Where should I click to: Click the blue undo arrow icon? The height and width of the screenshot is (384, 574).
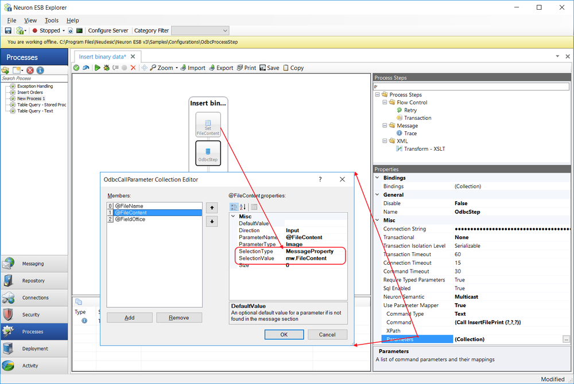[86, 68]
